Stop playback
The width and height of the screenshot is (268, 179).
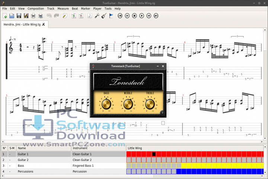134,16
